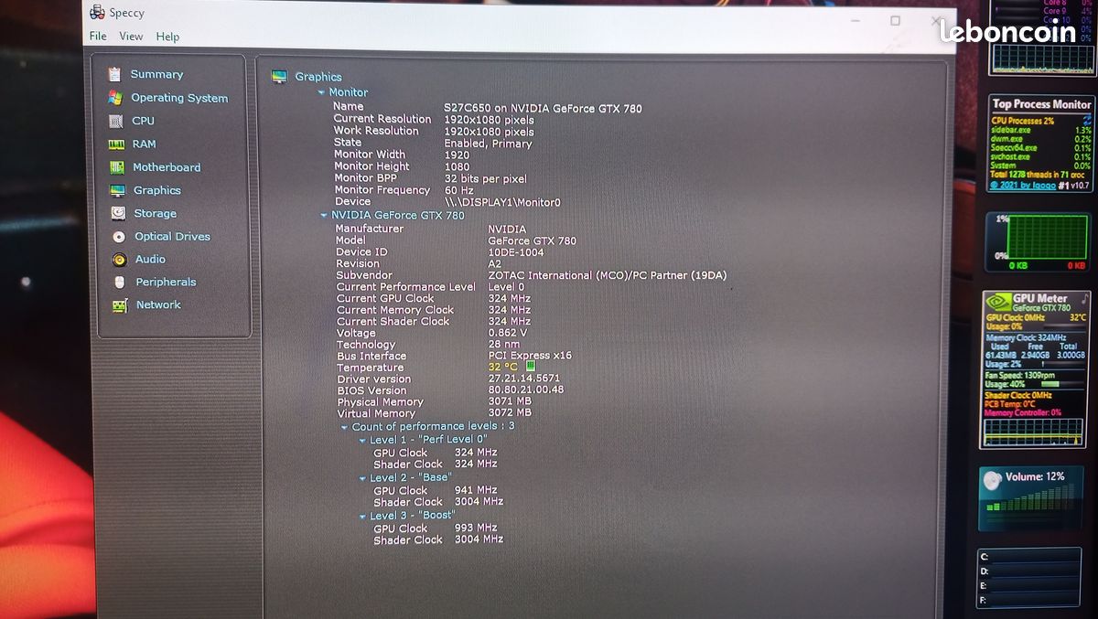This screenshot has height=619, width=1098.
Task: Select the Base GPU Clock 941 MHz
Action: 476,490
